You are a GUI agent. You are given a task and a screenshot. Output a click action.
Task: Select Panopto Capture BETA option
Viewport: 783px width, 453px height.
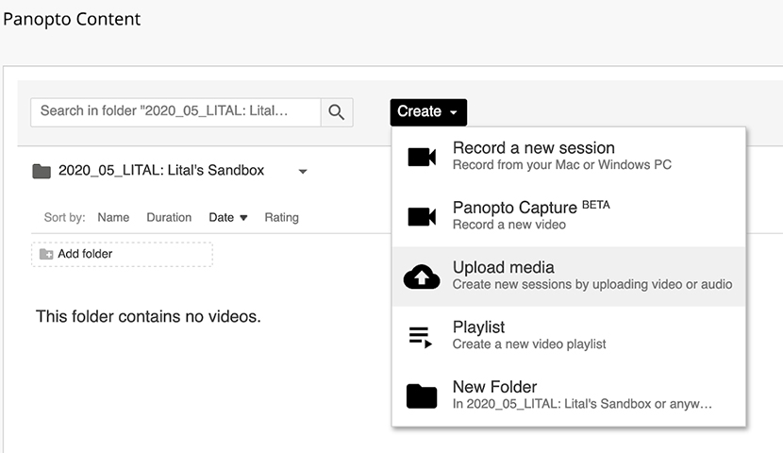569,216
